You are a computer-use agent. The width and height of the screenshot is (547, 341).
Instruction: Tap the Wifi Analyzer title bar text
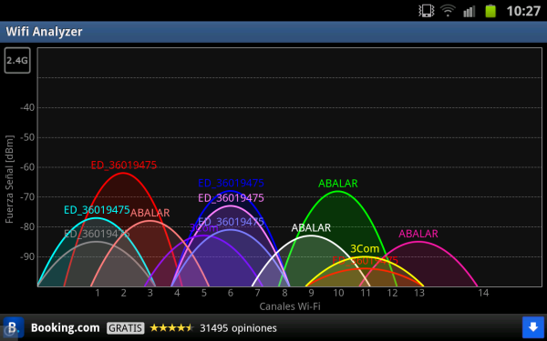pyautogui.click(x=44, y=32)
